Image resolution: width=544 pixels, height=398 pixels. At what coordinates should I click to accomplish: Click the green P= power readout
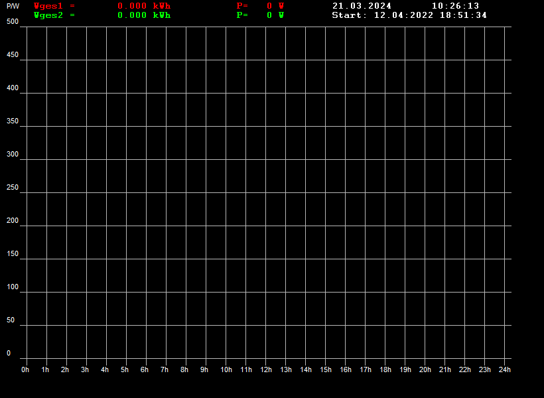[260, 15]
